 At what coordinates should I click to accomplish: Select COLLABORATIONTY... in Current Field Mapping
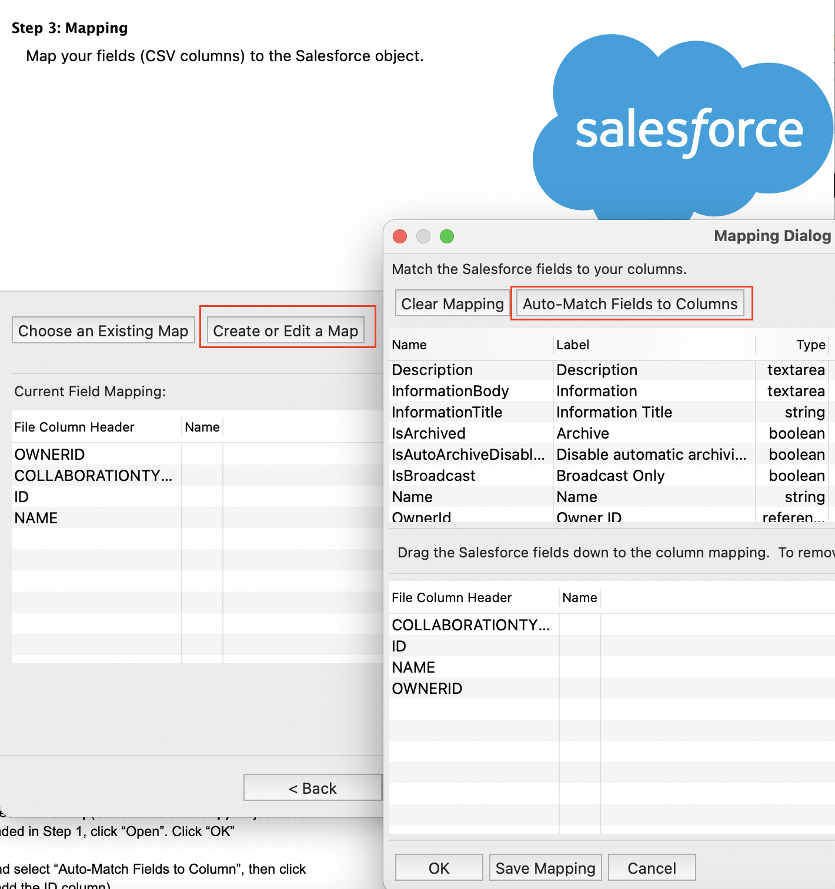pyautogui.click(x=197, y=476)
